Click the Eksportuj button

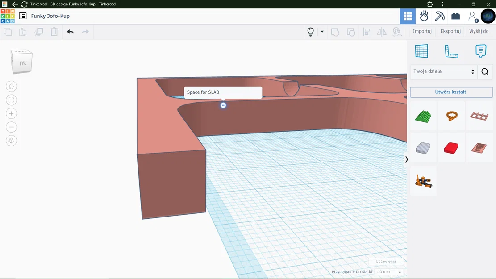pos(450,31)
